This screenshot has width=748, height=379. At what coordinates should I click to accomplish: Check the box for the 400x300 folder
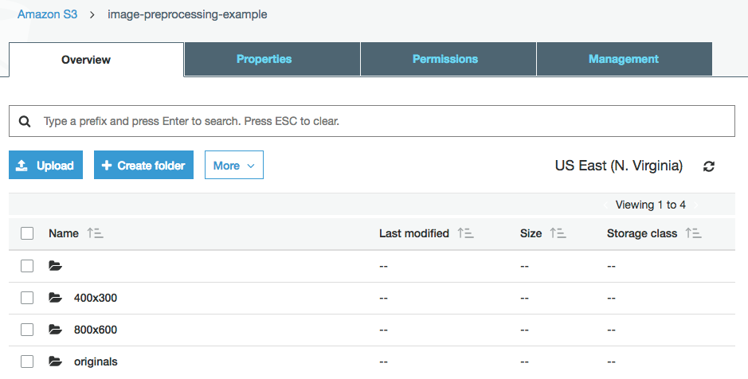click(27, 298)
